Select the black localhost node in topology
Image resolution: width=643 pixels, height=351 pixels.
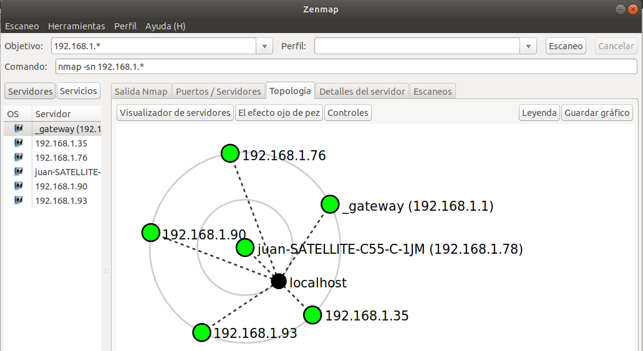click(279, 282)
